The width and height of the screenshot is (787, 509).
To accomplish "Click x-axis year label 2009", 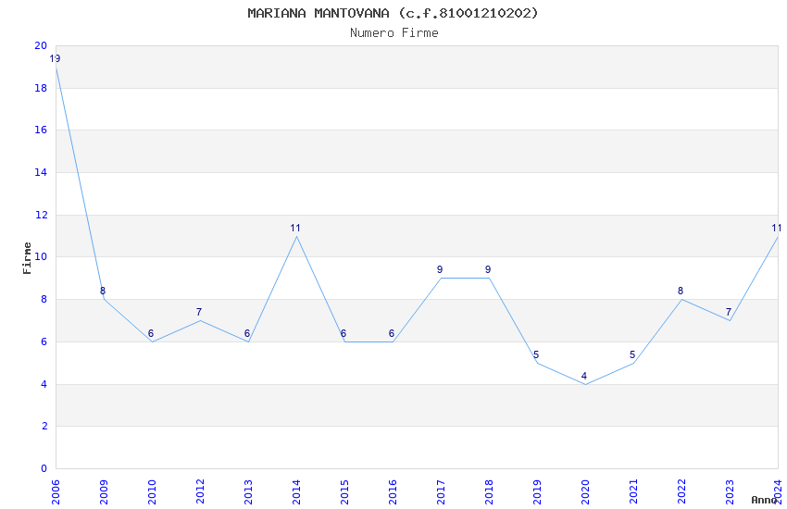I will [104, 491].
